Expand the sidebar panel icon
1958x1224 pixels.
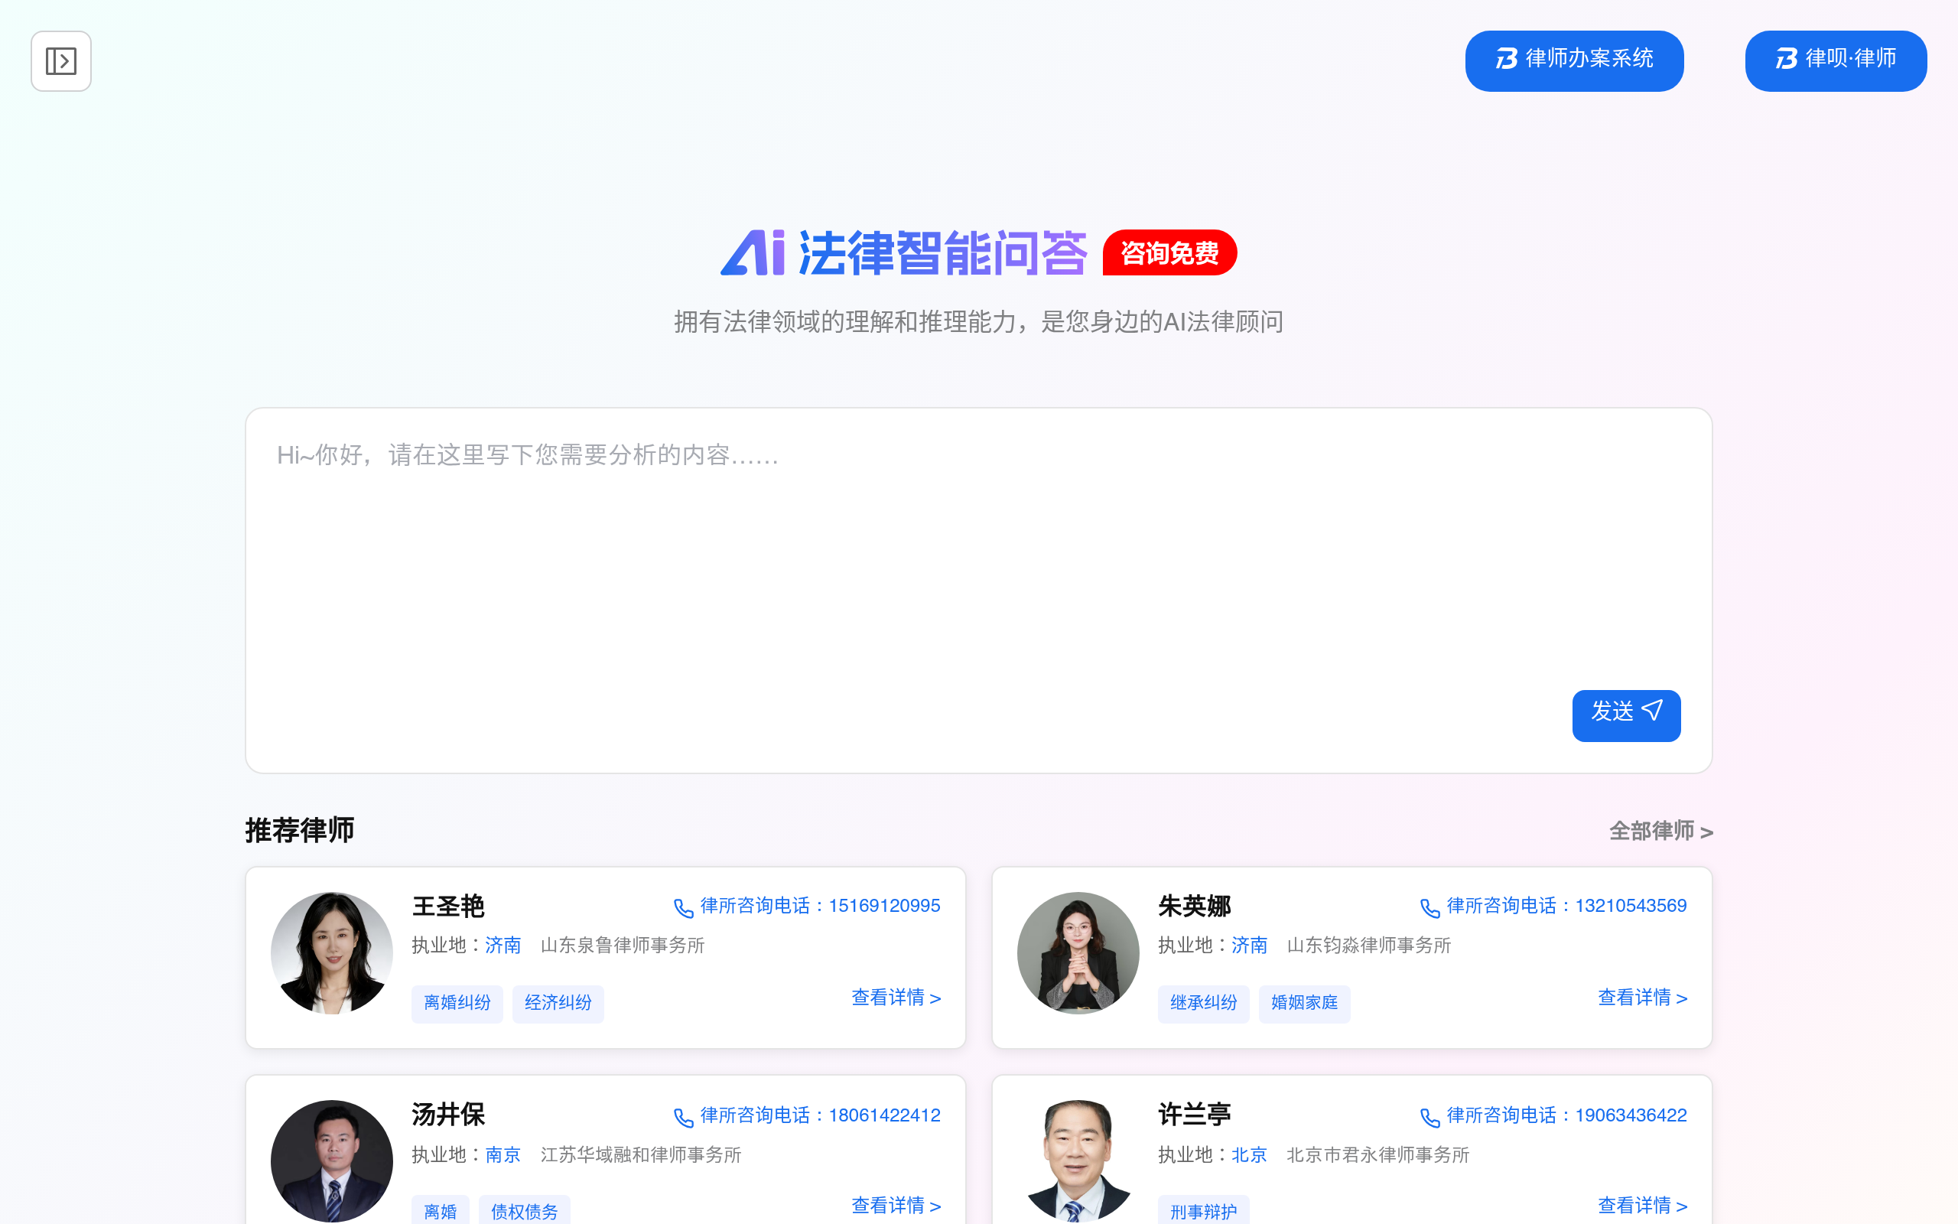(60, 60)
